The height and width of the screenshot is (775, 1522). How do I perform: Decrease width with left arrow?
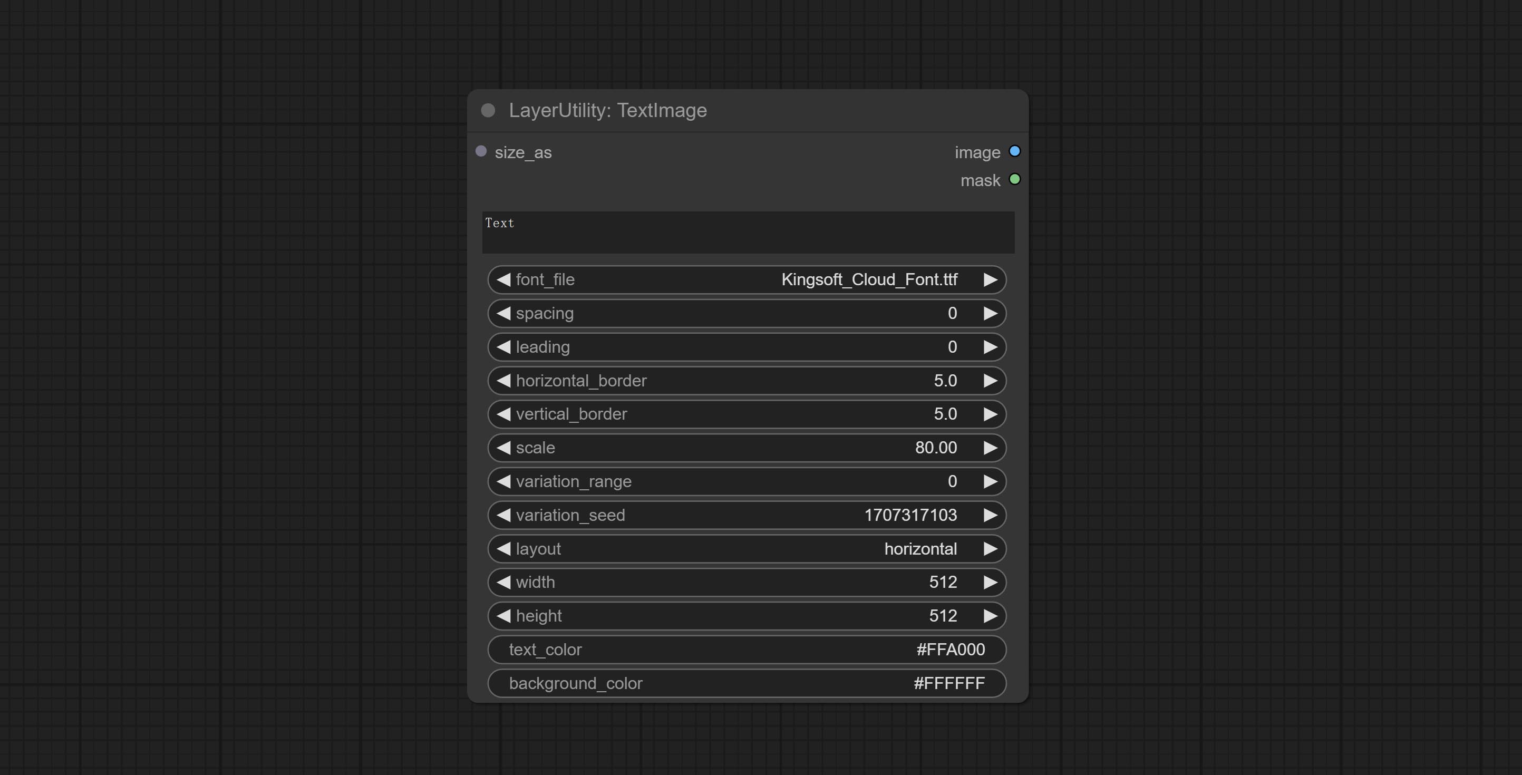(503, 583)
